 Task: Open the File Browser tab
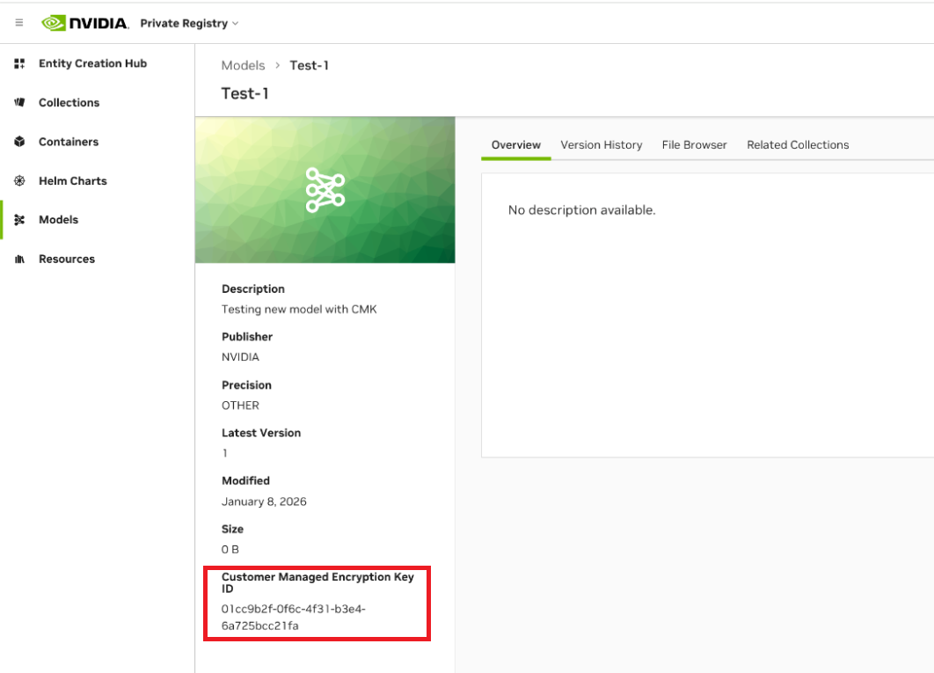click(694, 144)
